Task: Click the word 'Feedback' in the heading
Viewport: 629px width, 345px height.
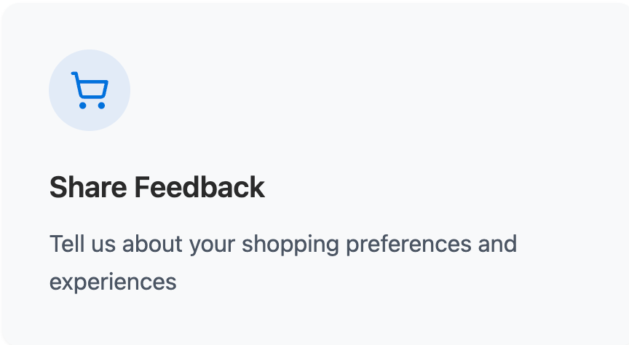Action: 199,188
